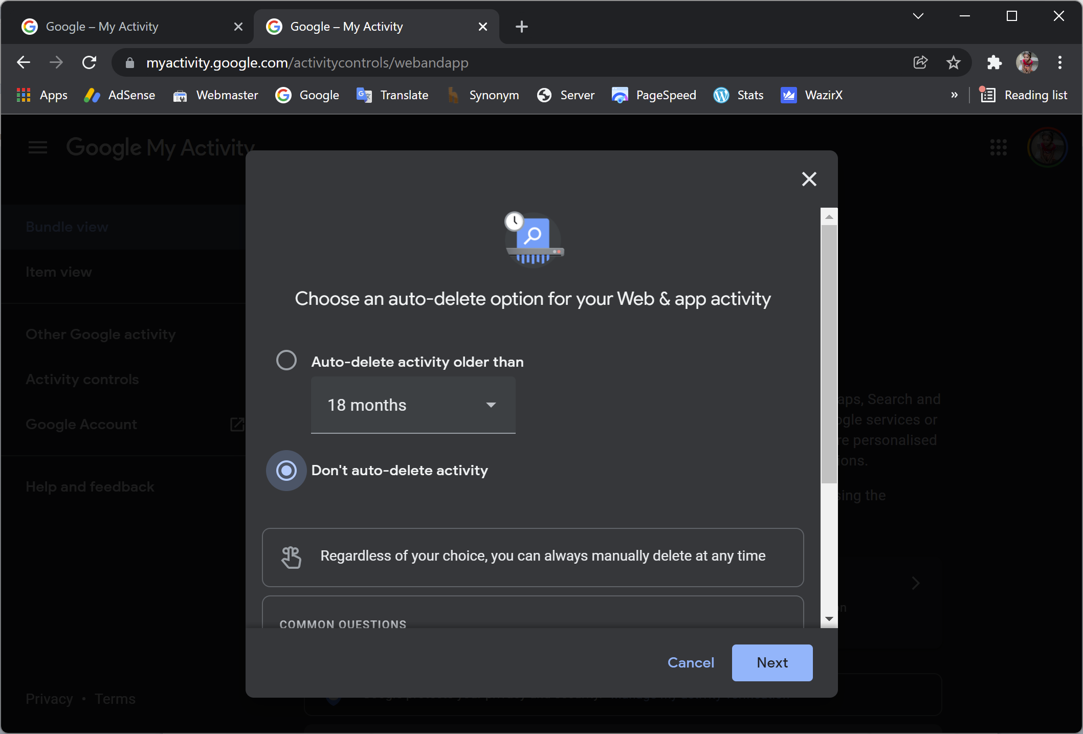Close the first My Activity tab
The image size is (1083, 734).
[238, 27]
